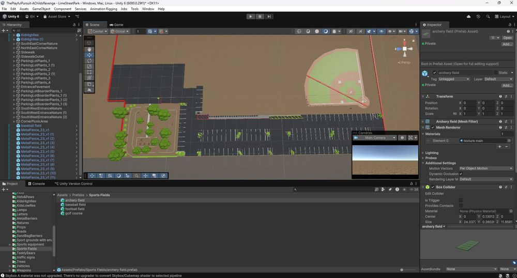Open Main Camera overlay dropdown
This screenshot has width=517, height=278.
tap(375, 137)
